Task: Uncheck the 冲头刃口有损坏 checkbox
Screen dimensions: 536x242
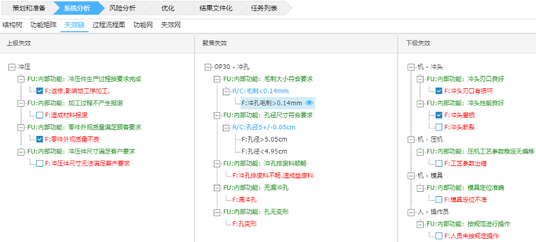Action: [439, 91]
